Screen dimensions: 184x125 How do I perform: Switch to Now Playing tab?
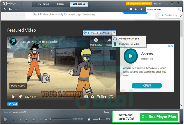(43, 4)
